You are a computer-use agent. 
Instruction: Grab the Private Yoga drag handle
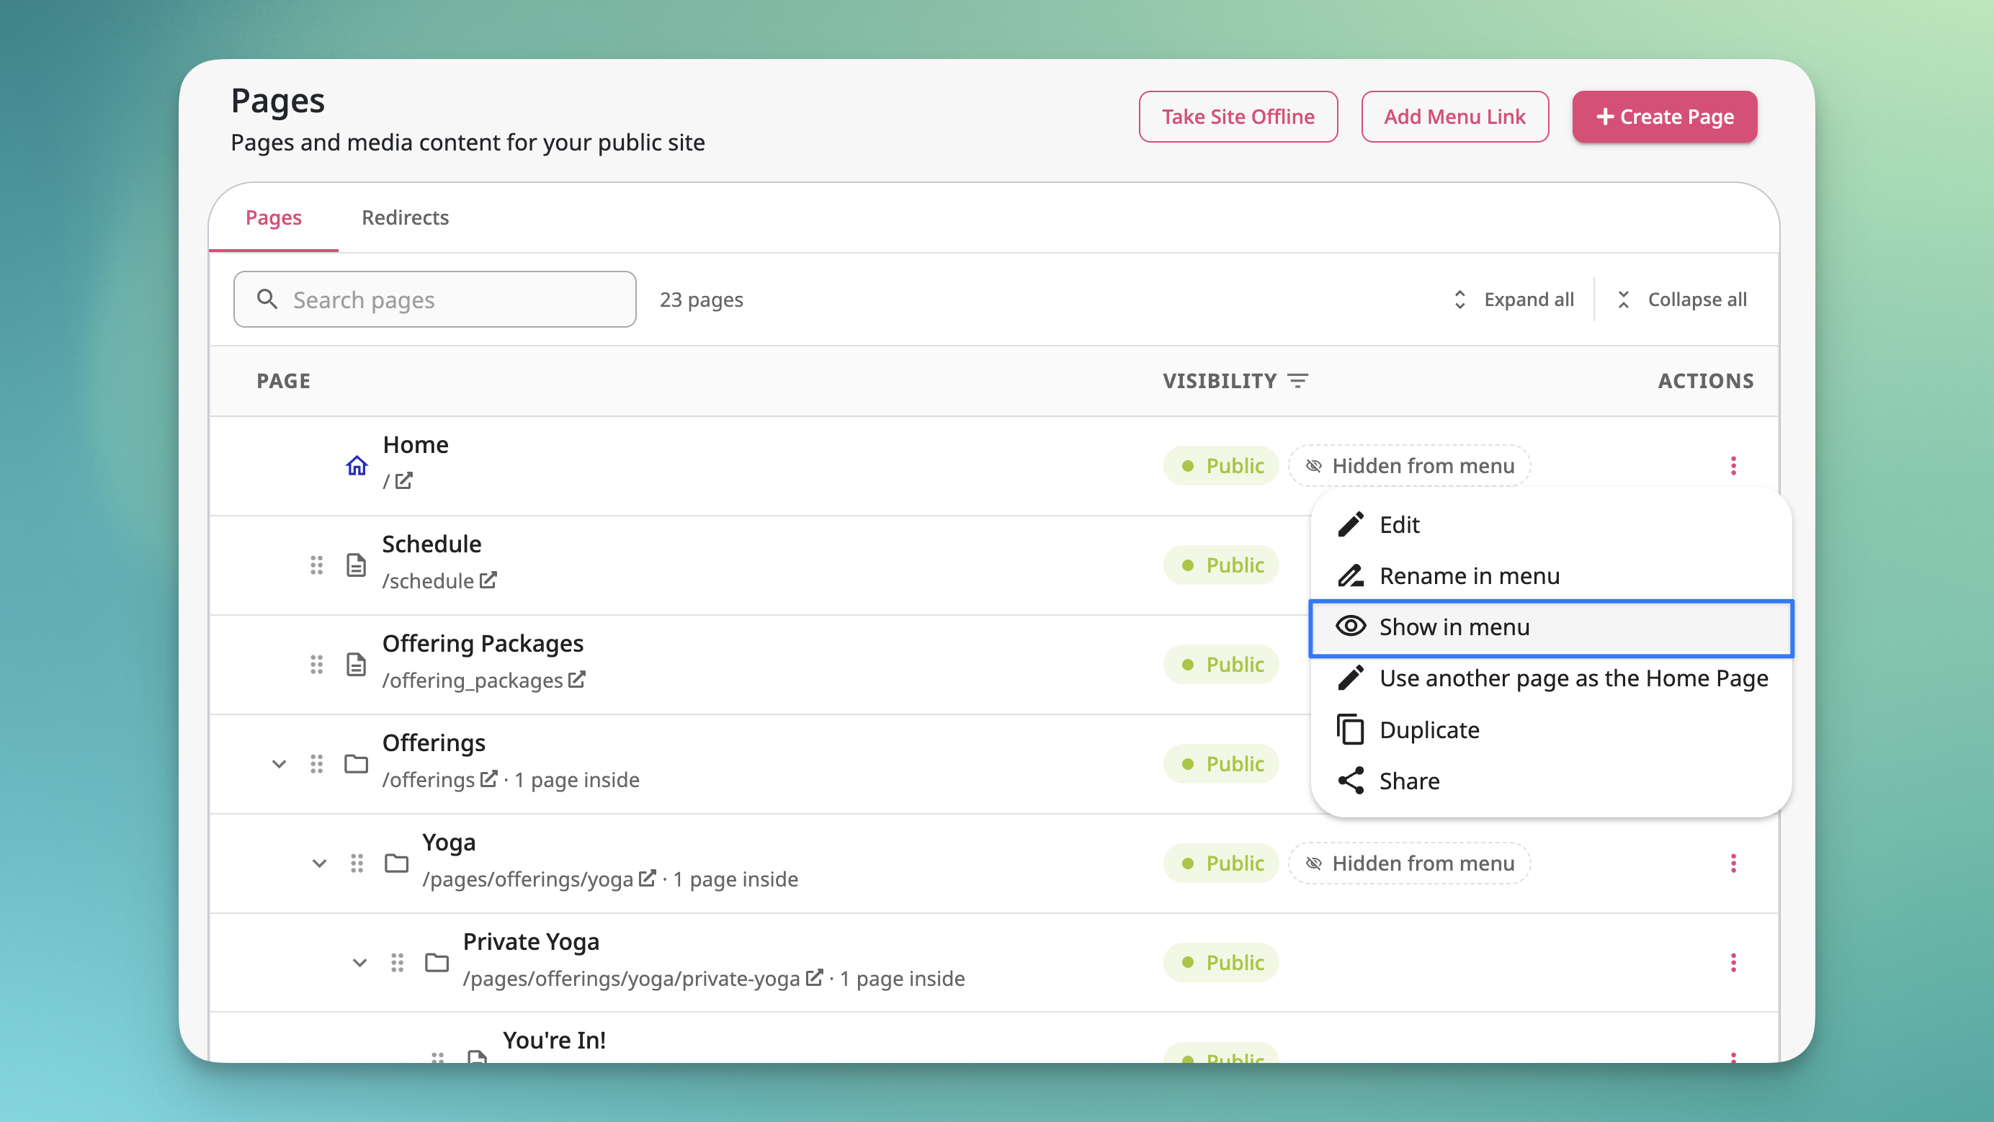397,962
